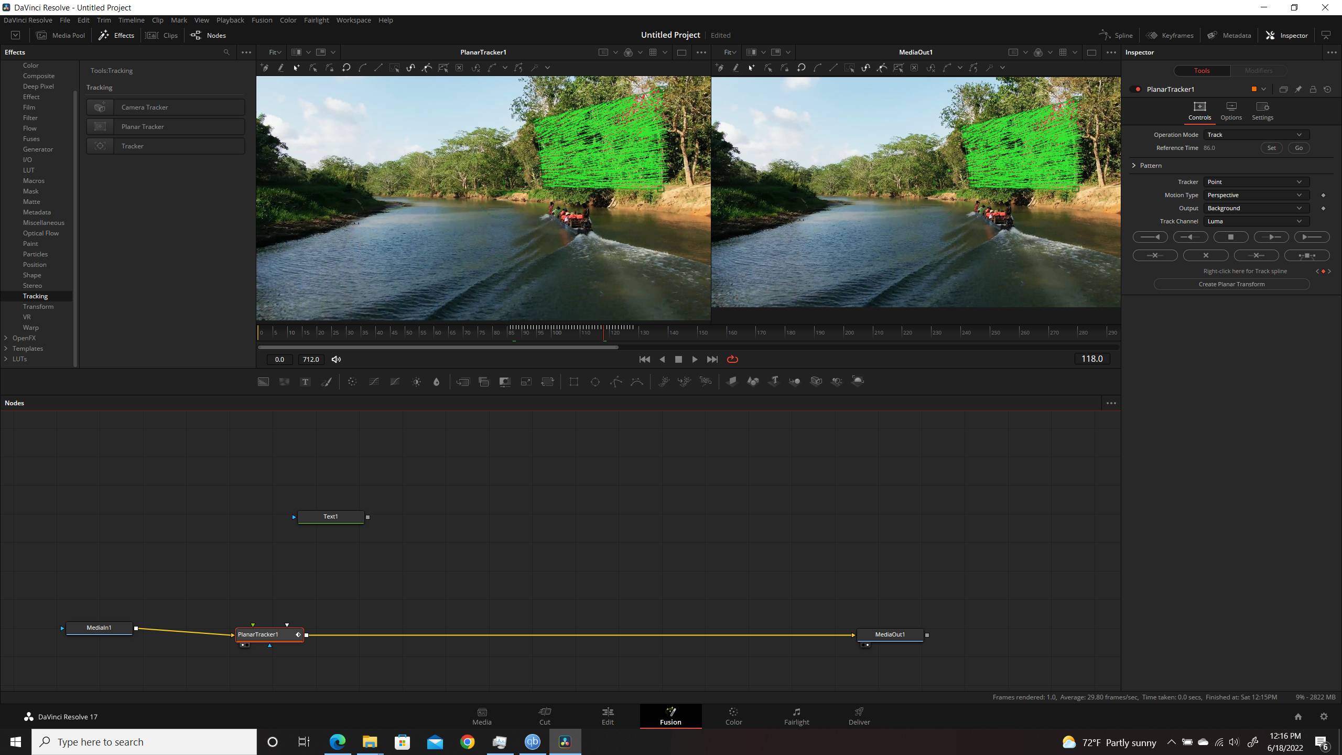Open the Motion Type dropdown showing Perspective
Viewport: 1342px width, 755px height.
(x=1256, y=196)
